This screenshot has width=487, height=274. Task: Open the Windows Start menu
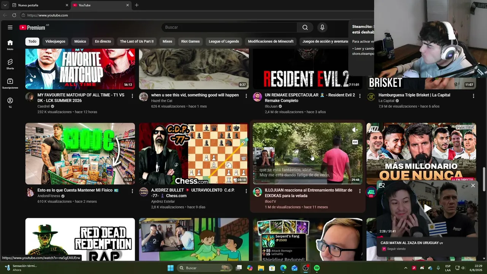(170, 268)
